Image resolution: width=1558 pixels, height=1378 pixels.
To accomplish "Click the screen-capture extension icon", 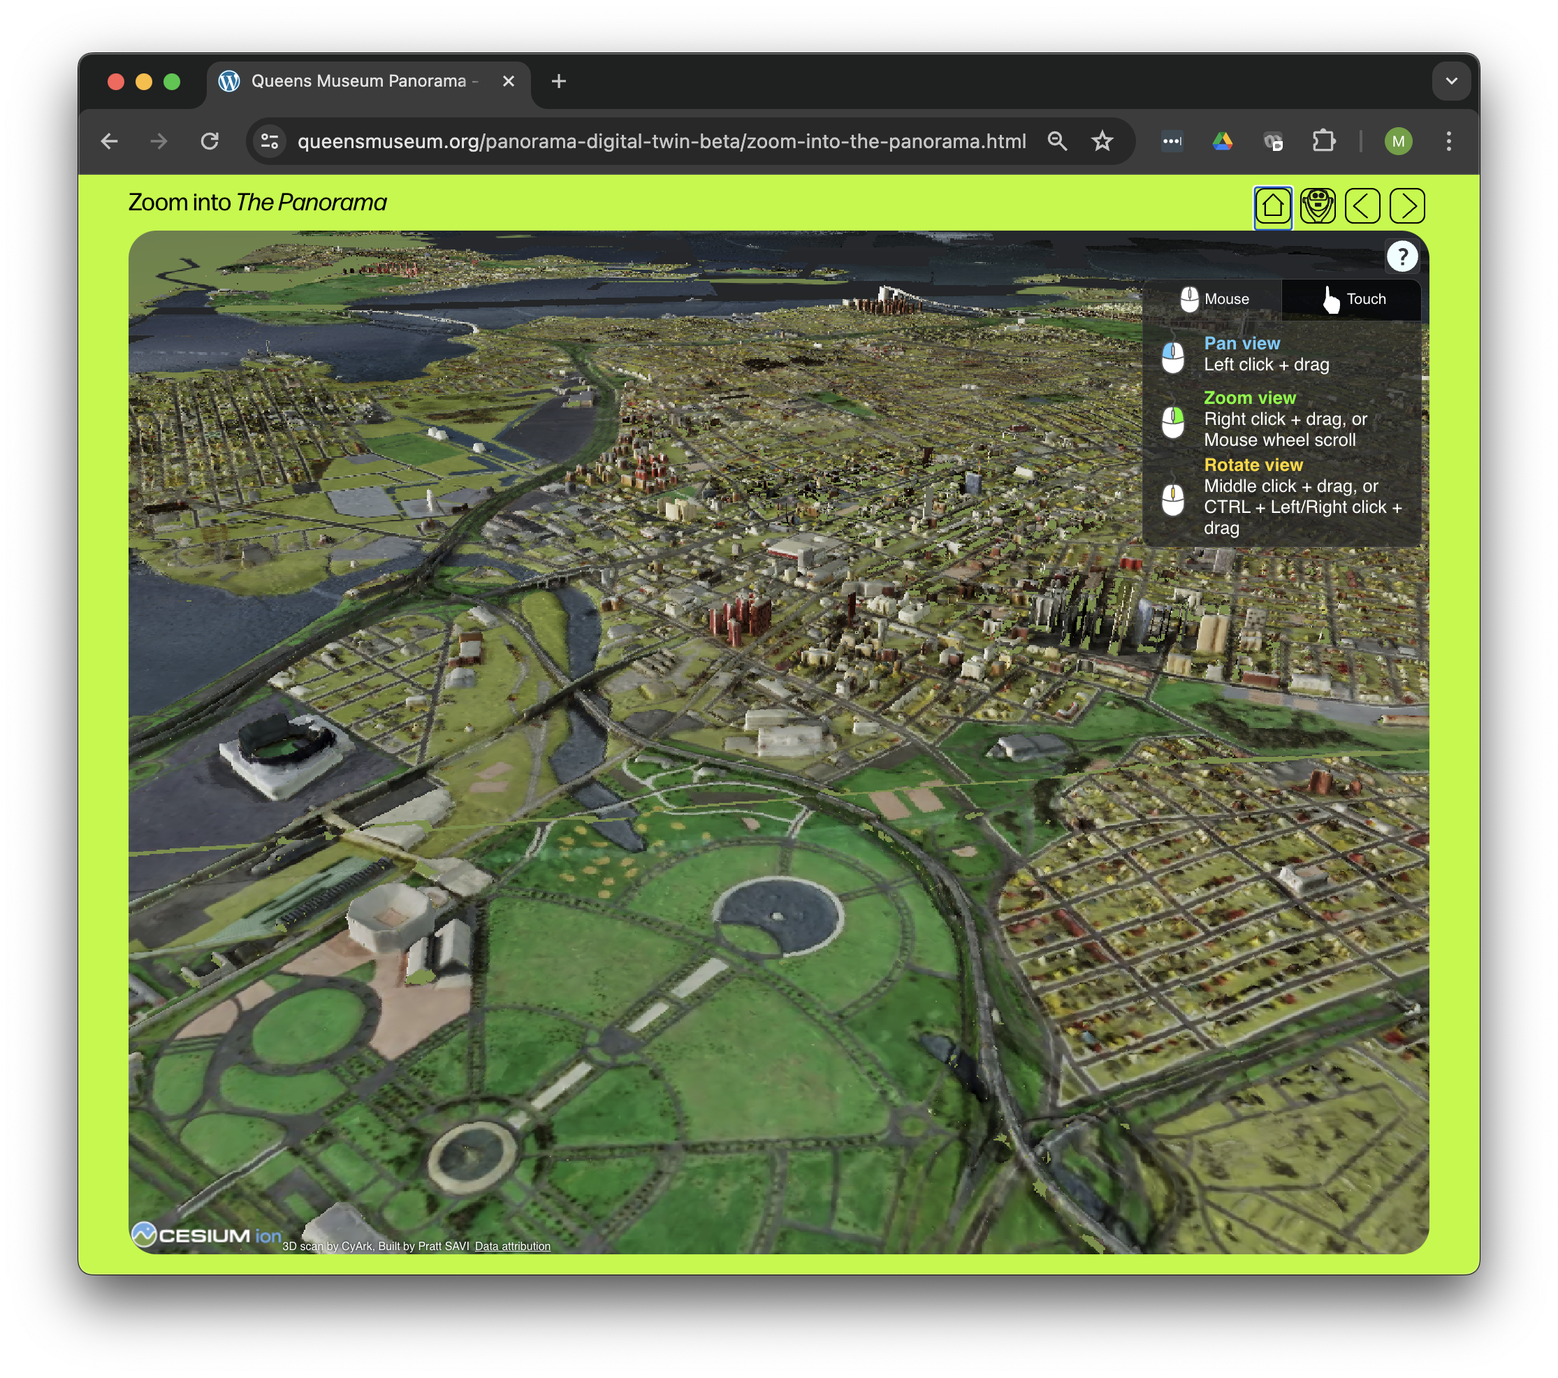I will tap(1273, 142).
